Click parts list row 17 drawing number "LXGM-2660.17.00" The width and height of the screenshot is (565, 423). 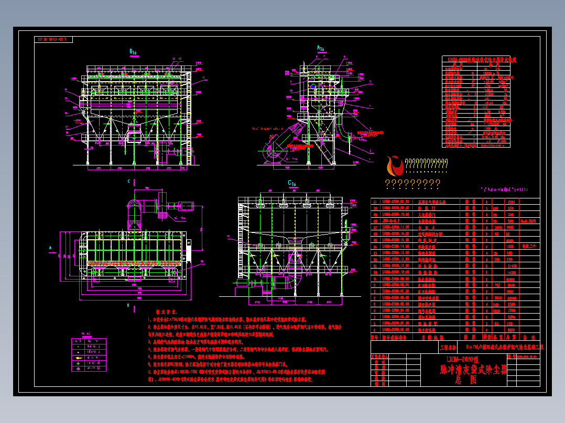(x=396, y=227)
